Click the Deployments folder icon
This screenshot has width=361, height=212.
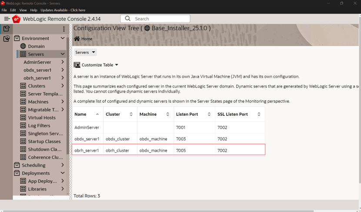pyautogui.click(x=17, y=173)
